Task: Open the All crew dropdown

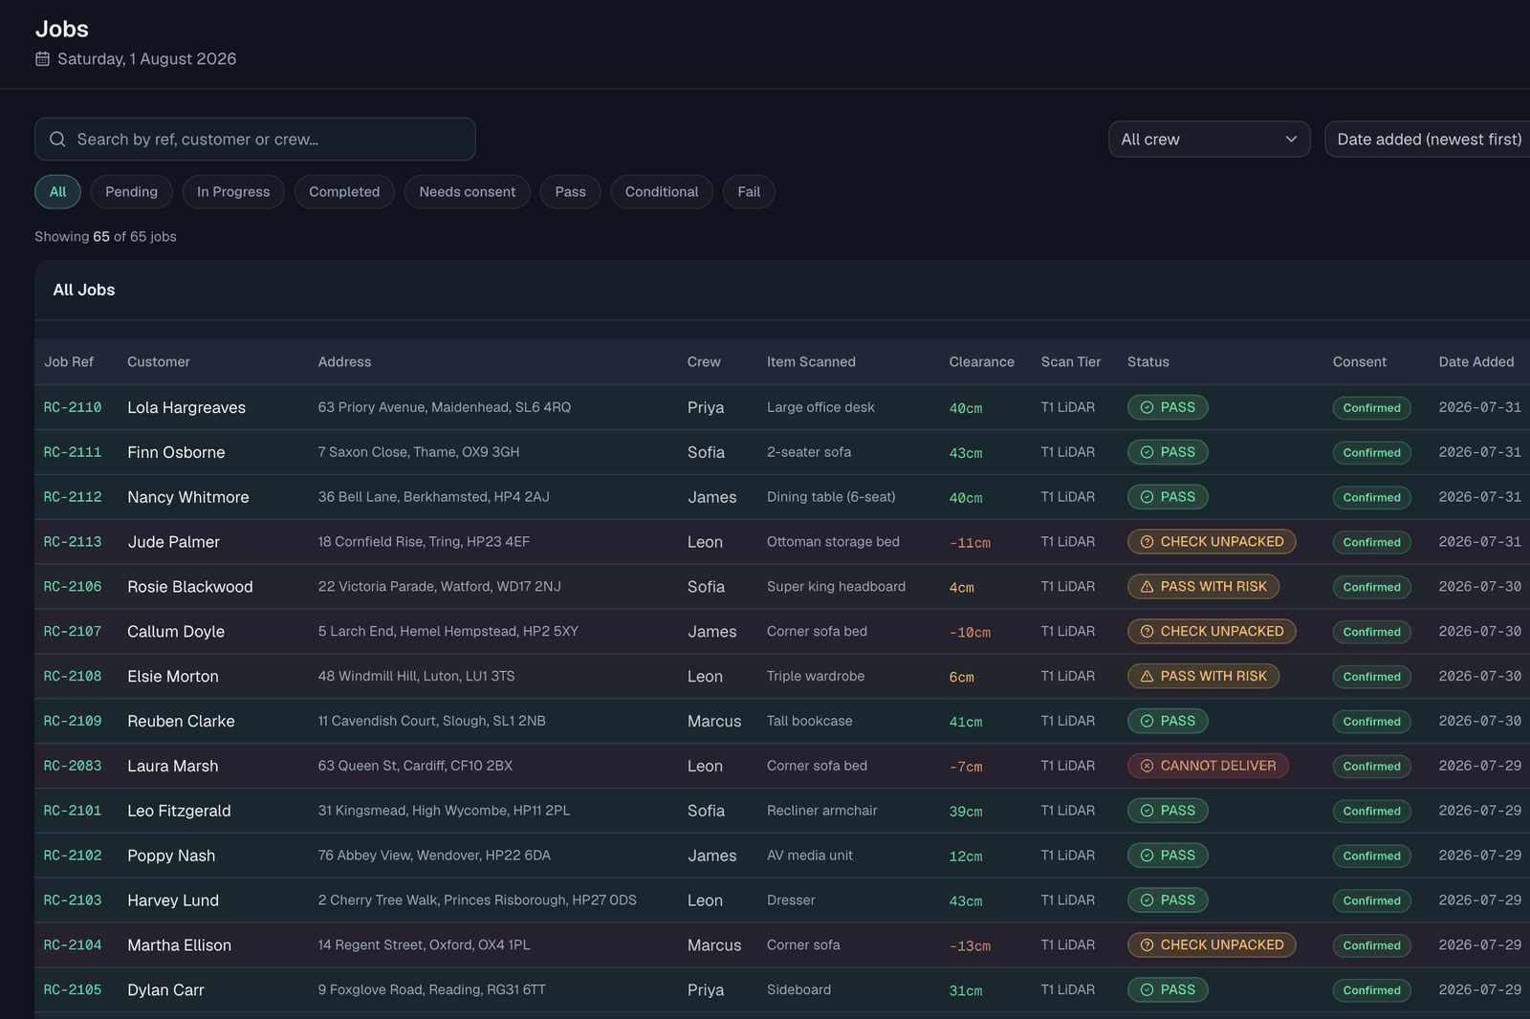Action: 1209,140
